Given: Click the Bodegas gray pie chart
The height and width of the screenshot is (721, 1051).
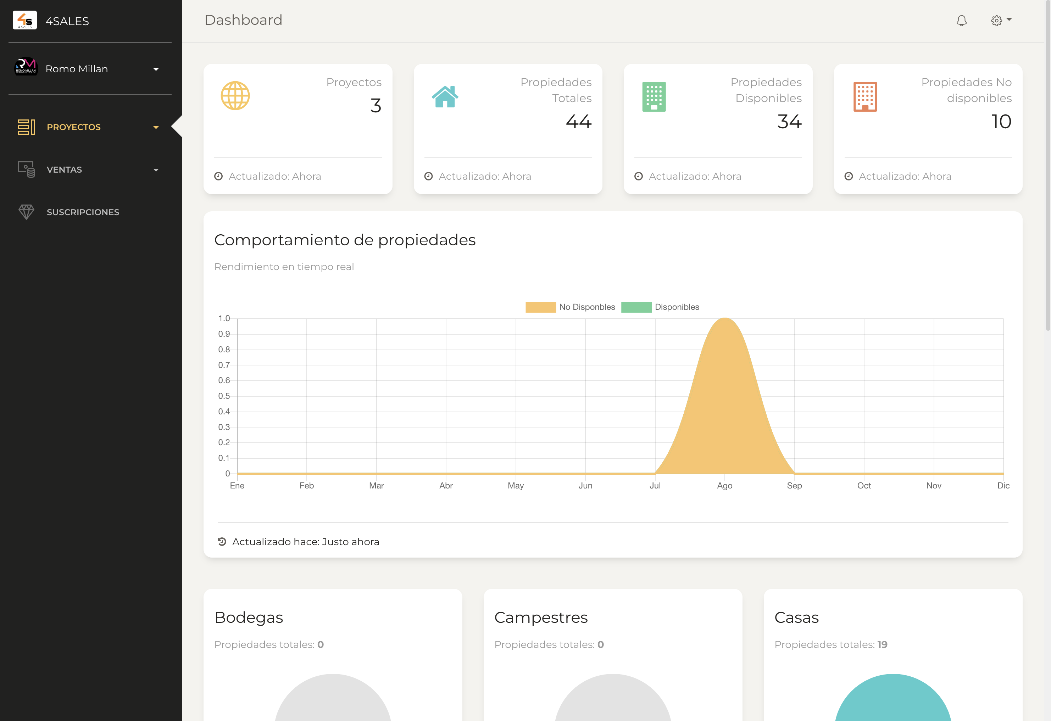Looking at the screenshot, I should 333,698.
